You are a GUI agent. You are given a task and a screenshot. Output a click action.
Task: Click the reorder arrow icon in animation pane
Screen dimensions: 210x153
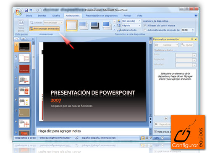(166, 119)
